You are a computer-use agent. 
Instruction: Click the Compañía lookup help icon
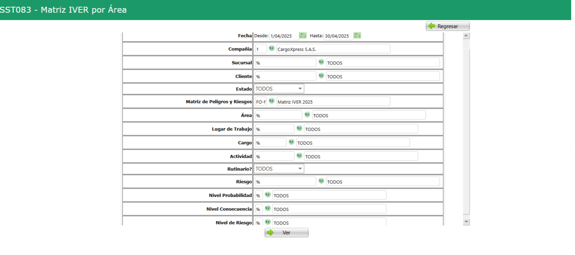click(x=272, y=48)
